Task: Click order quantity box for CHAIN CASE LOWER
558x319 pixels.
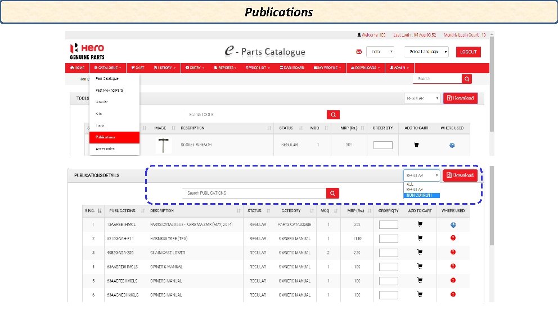Action: pyautogui.click(x=388, y=253)
